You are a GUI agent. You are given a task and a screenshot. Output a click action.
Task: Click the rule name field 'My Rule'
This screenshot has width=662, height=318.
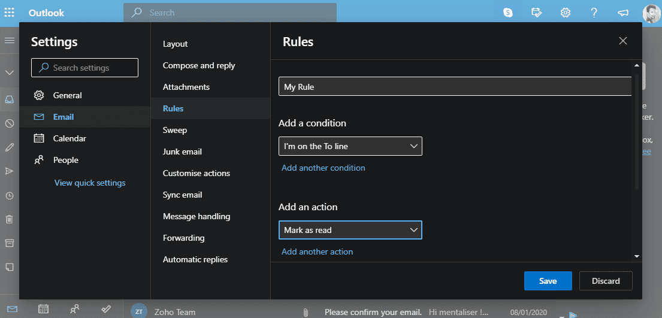pos(455,87)
